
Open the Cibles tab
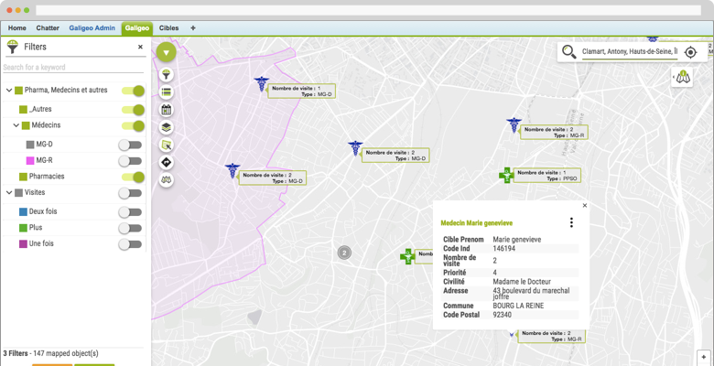[x=168, y=28]
